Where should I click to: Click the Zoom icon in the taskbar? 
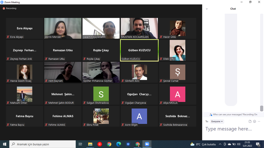click(147, 144)
